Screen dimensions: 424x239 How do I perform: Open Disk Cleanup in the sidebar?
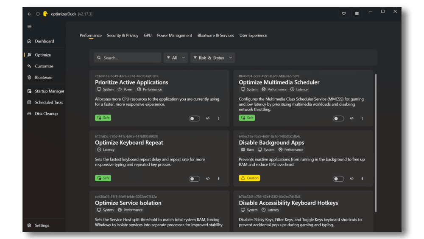click(x=45, y=114)
